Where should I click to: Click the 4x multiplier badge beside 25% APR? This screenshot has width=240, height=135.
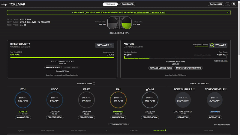pos(212,45)
